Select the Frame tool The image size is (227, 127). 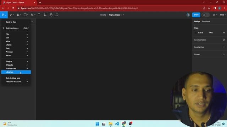[x=18, y=15]
